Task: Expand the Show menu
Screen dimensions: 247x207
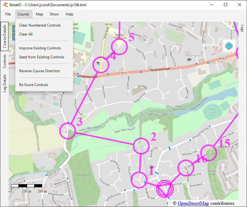Action: pos(54,14)
